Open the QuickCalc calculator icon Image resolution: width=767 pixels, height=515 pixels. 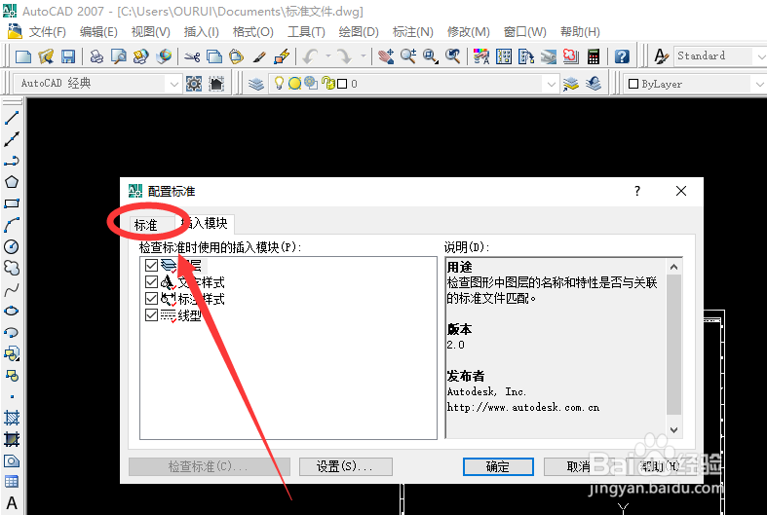point(594,56)
